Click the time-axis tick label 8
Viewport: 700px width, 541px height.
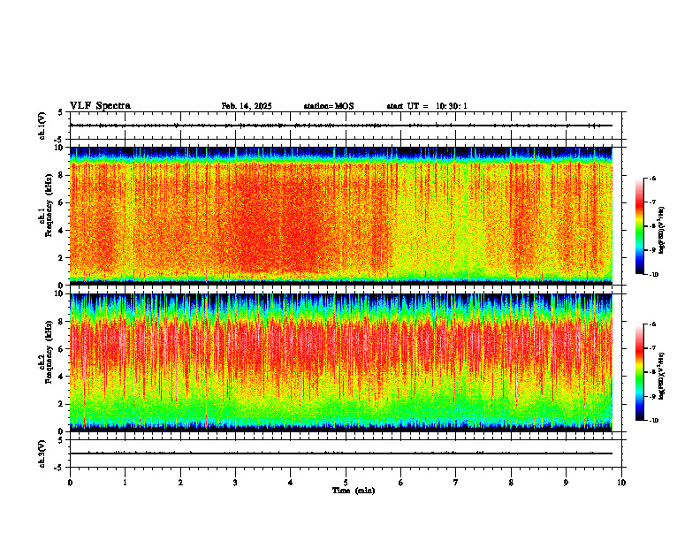coord(511,483)
